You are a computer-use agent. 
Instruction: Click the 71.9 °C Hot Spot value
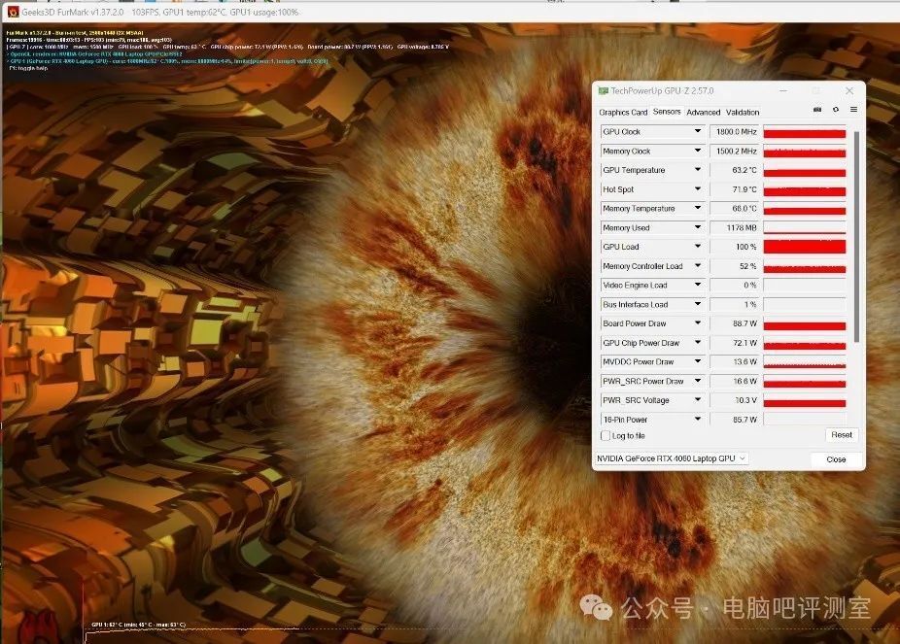click(x=734, y=189)
